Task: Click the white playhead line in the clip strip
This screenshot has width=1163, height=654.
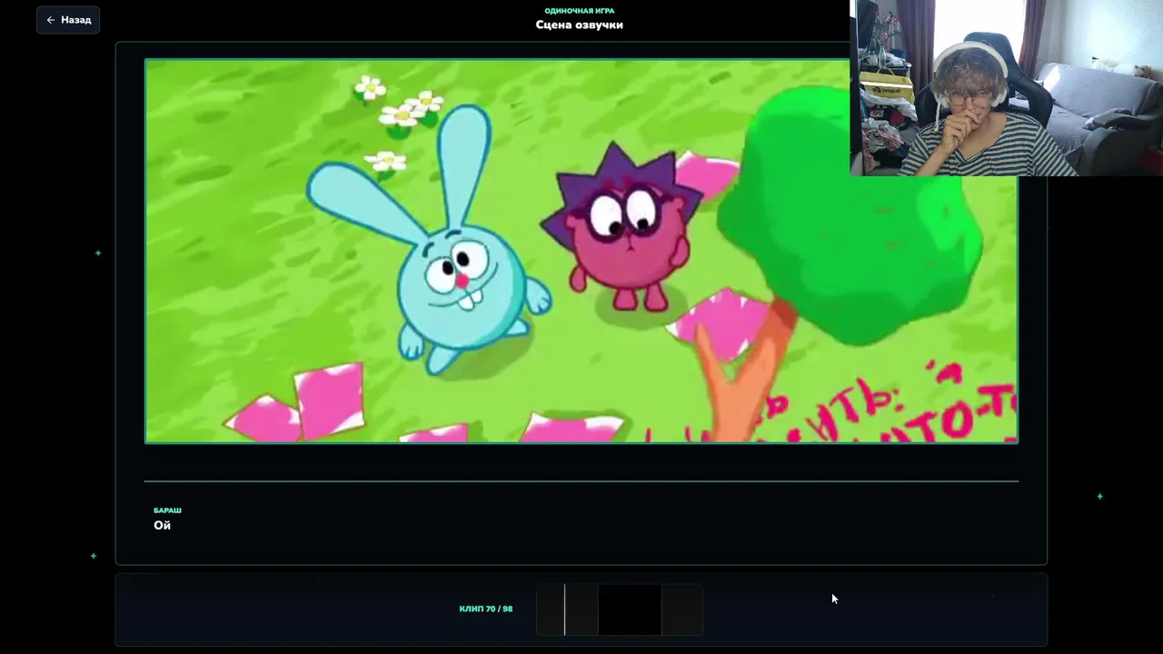Action: coord(564,609)
